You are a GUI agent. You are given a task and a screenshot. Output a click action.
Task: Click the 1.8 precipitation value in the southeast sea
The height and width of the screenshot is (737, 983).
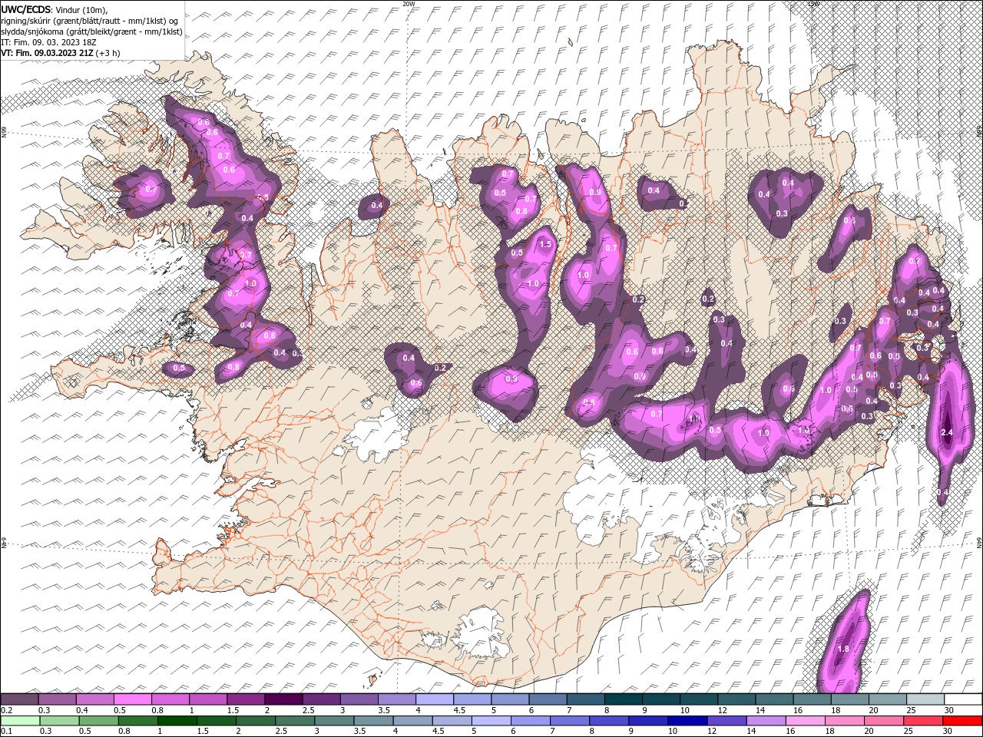pyautogui.click(x=843, y=649)
